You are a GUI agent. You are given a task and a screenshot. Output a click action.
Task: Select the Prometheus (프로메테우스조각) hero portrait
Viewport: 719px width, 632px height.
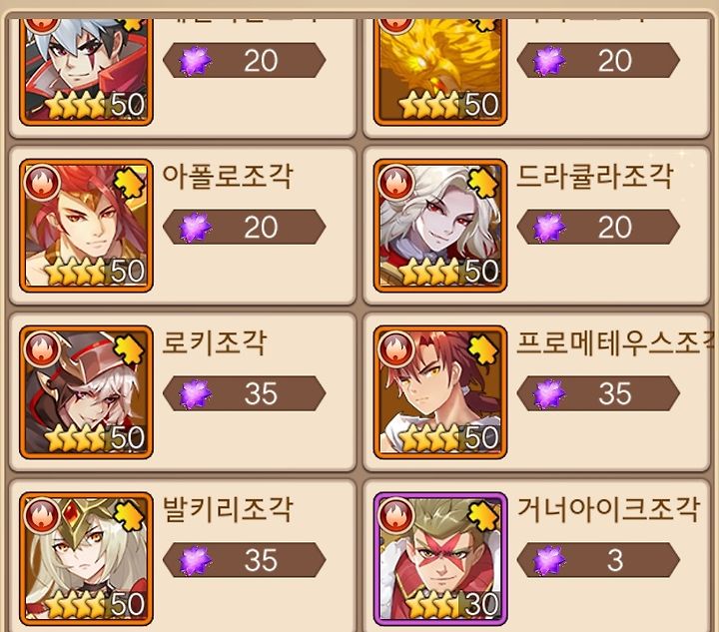tap(440, 392)
